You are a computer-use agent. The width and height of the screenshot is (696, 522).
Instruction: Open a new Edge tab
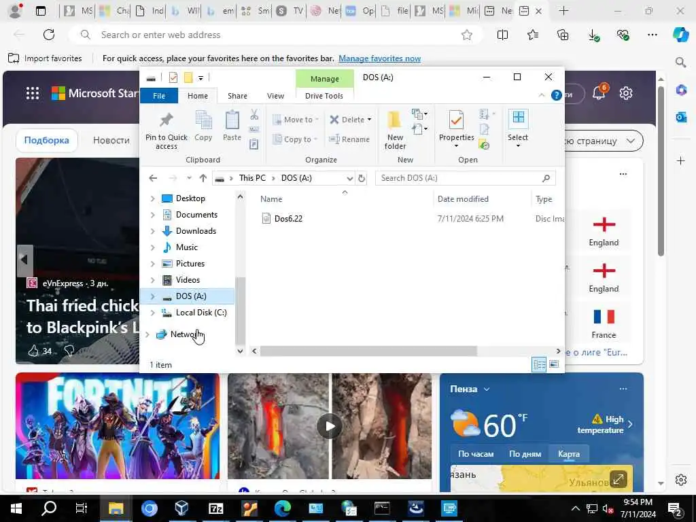click(x=563, y=11)
